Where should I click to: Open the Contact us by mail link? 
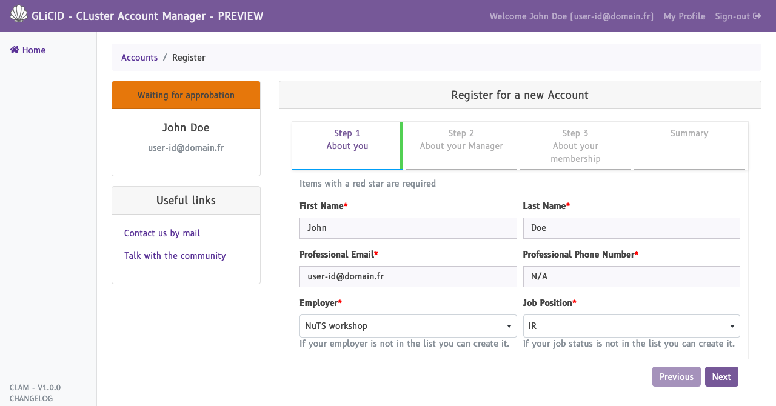[x=162, y=233]
